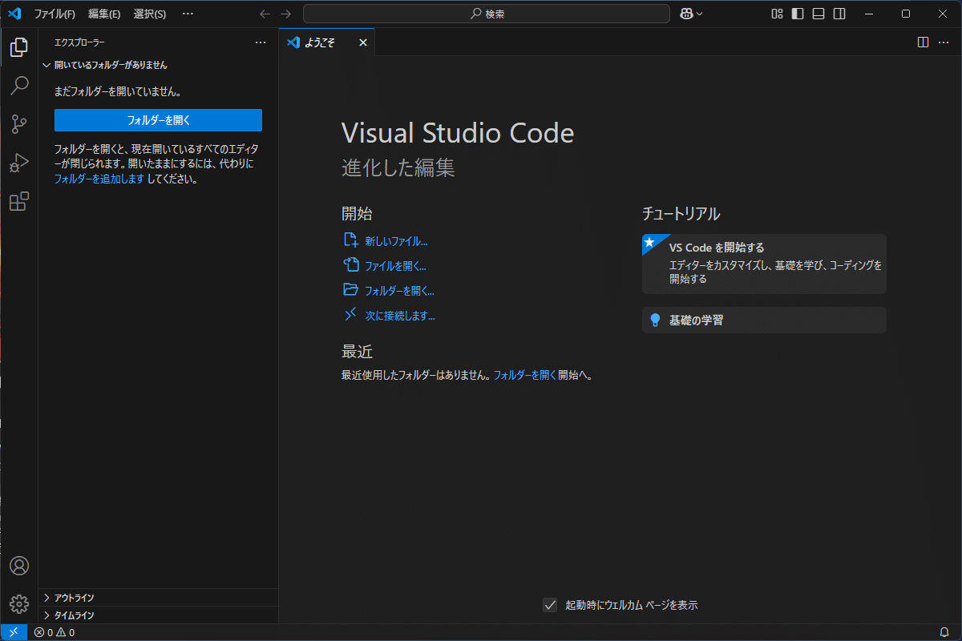Collapse 開いているフォルダーがありません section
This screenshot has height=641, width=962.
click(x=159, y=65)
